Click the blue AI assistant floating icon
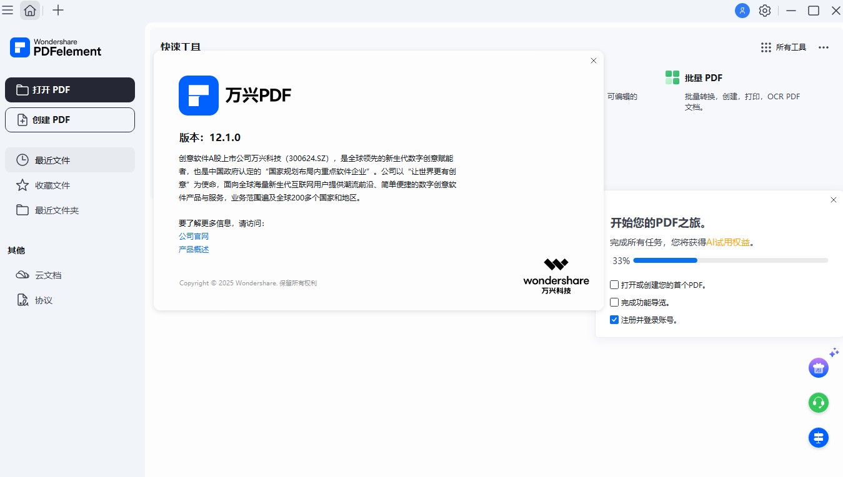843x477 pixels. pos(818,438)
